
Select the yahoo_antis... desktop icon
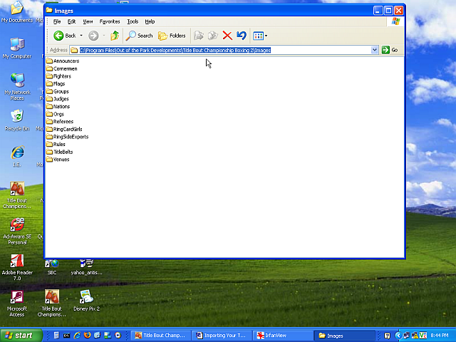[x=86, y=267]
